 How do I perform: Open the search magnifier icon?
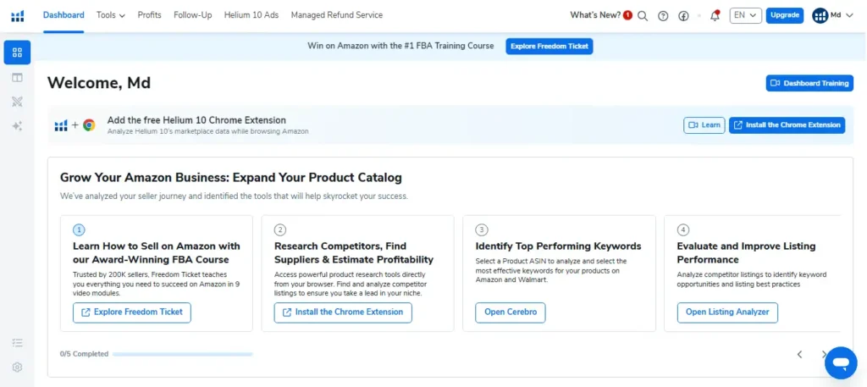coord(643,16)
